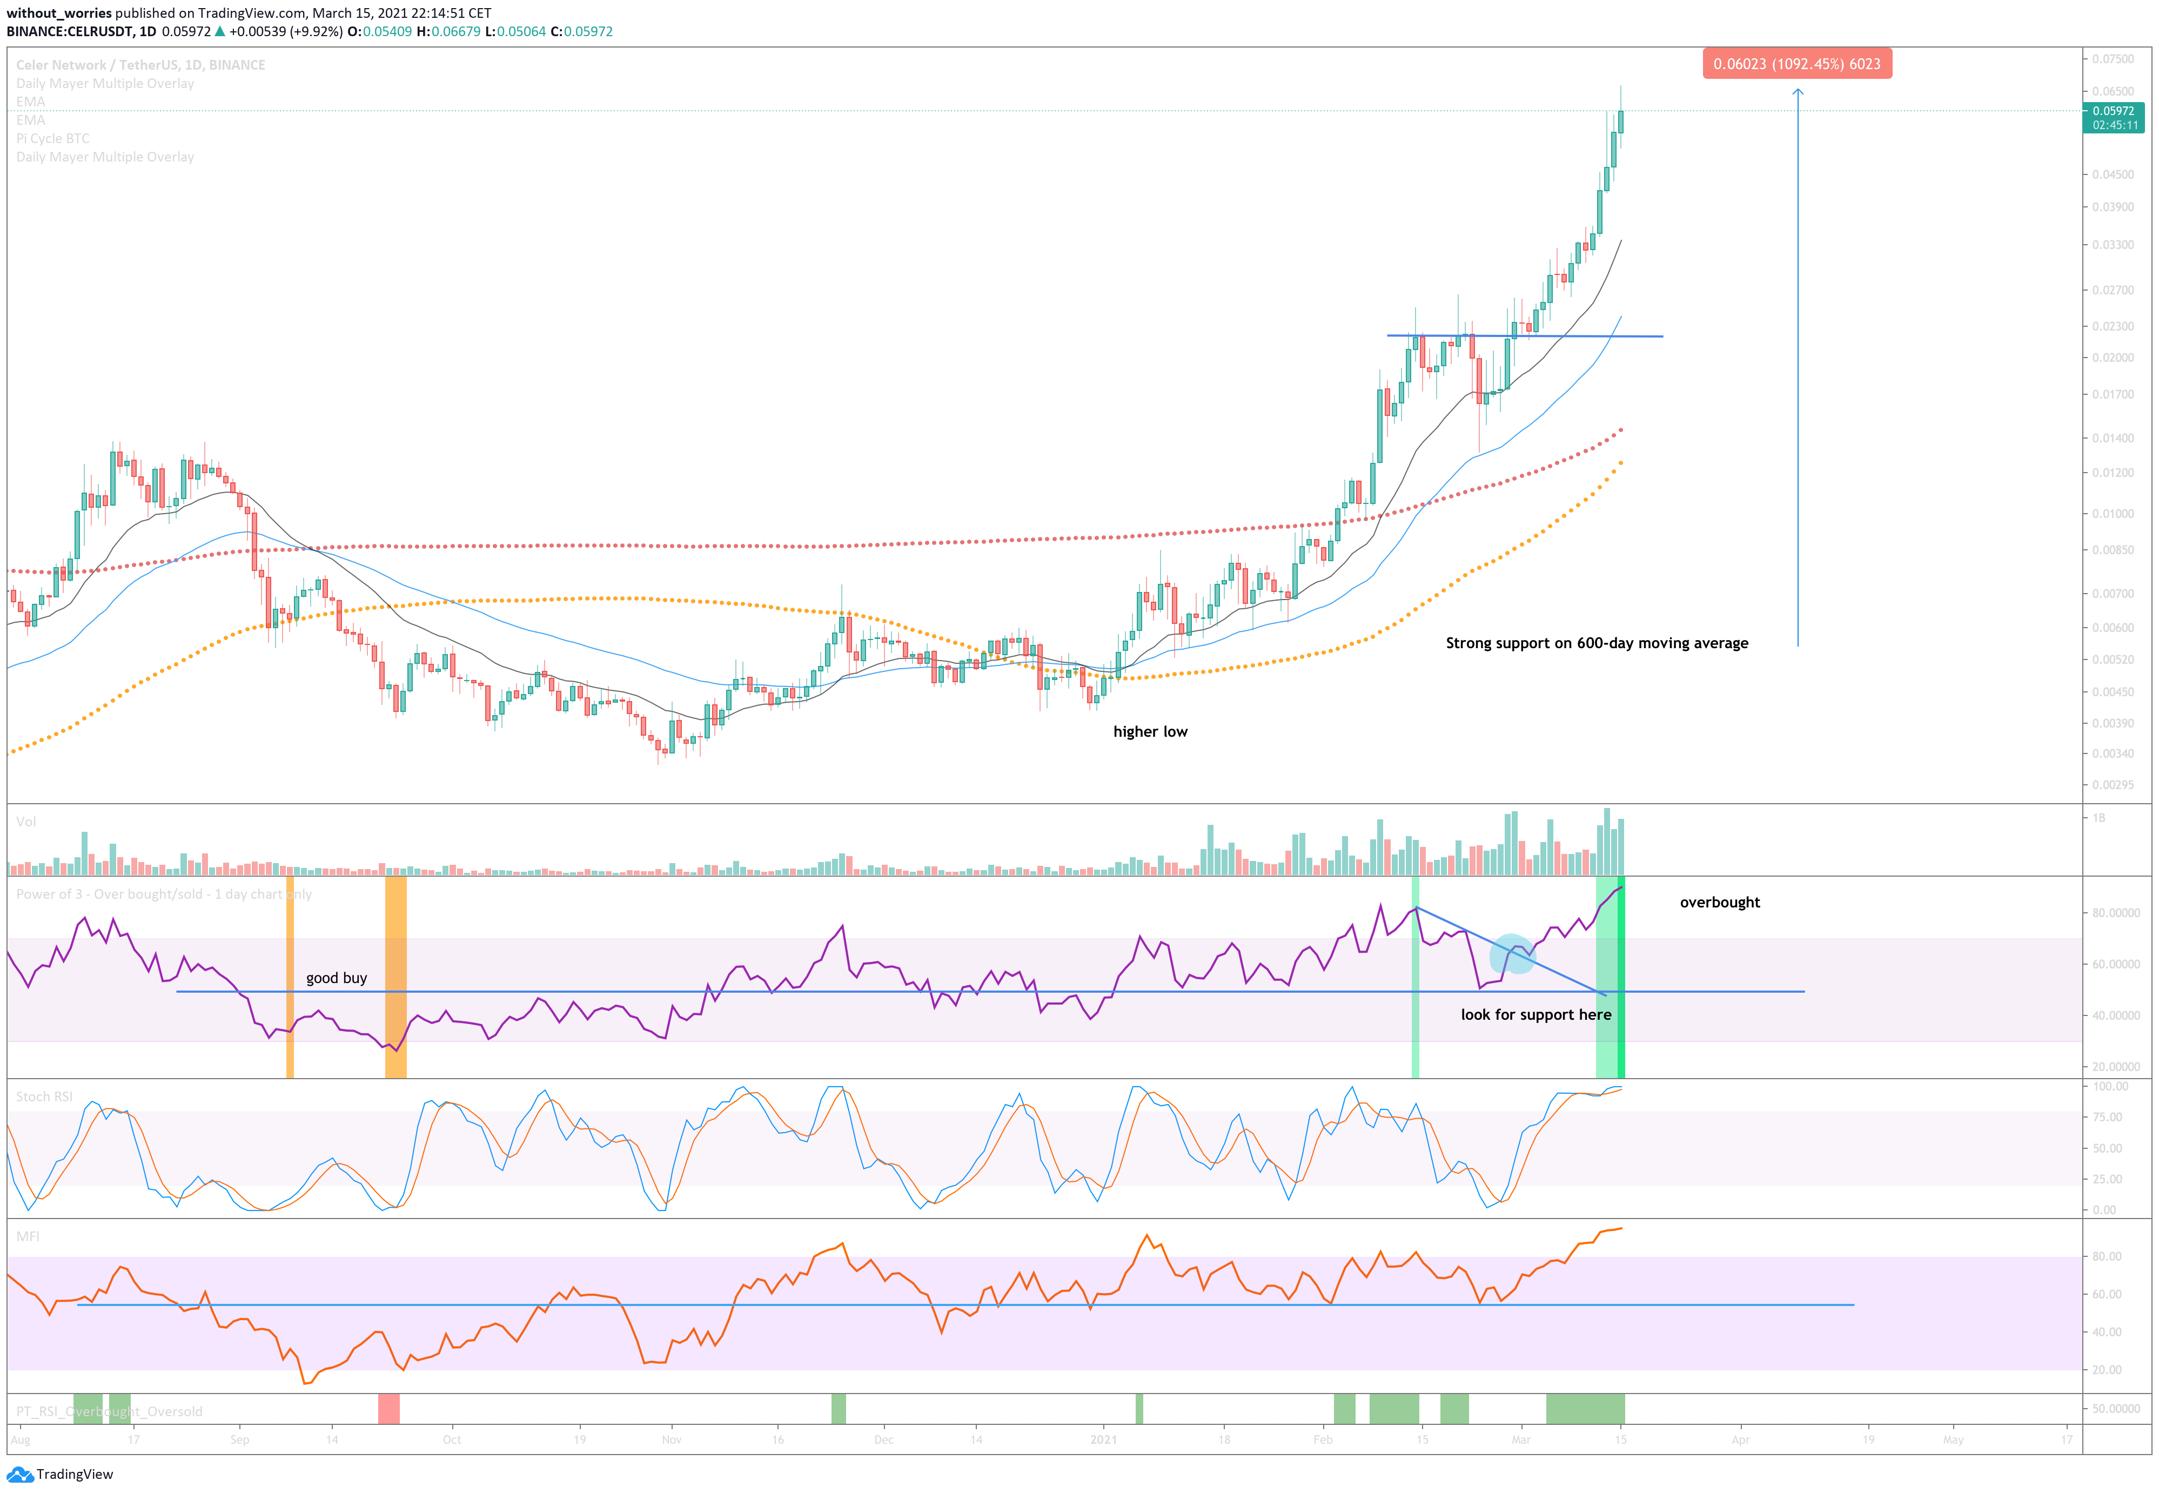Select the Celer Network / TetherUS legend title
Image resolution: width=2159 pixels, height=1494 pixels.
point(140,65)
